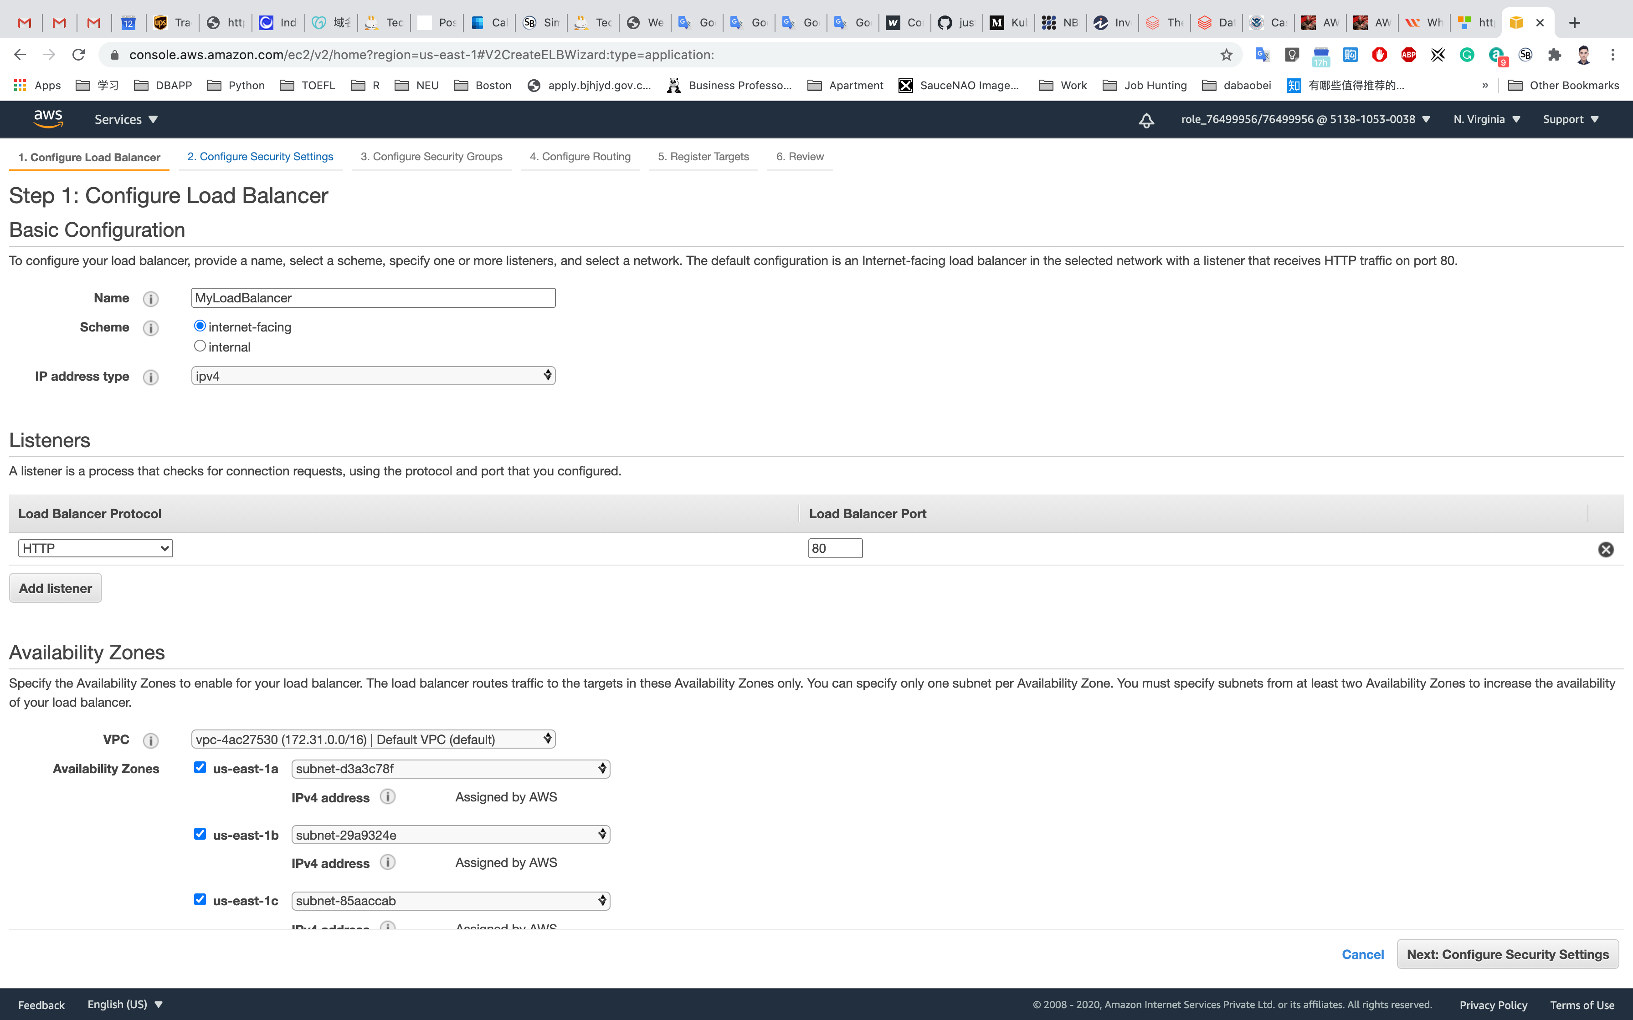Image resolution: width=1633 pixels, height=1020 pixels.
Task: Open the Services menu
Action: pyautogui.click(x=125, y=119)
